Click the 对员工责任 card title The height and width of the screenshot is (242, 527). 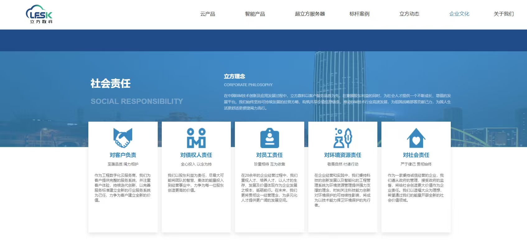click(x=269, y=155)
